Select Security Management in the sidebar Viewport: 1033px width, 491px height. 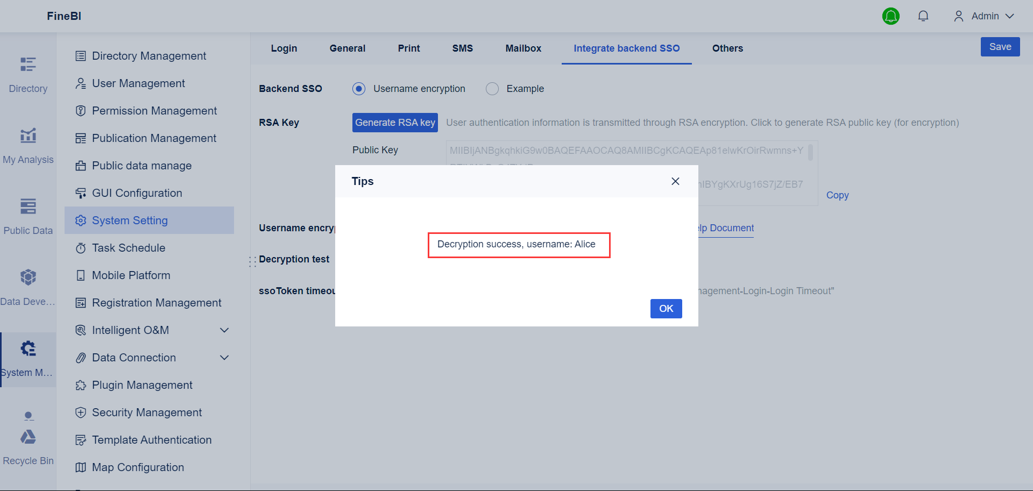[146, 412]
